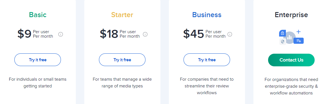
Task: Click the info icon beside the $9 price
Action: 61,34
